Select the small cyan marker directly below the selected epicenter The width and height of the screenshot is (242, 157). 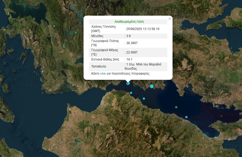(131, 93)
